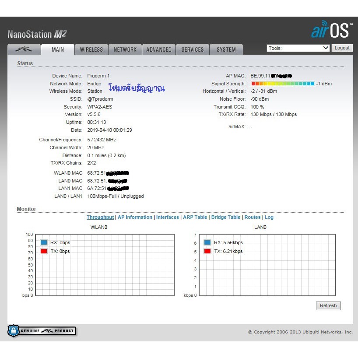Go to the NETWORK tab
Viewport: 358px width, 358px height.
tap(125, 49)
